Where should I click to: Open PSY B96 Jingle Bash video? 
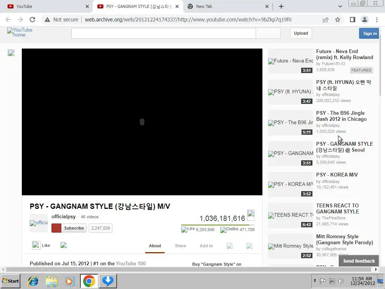tap(341, 116)
